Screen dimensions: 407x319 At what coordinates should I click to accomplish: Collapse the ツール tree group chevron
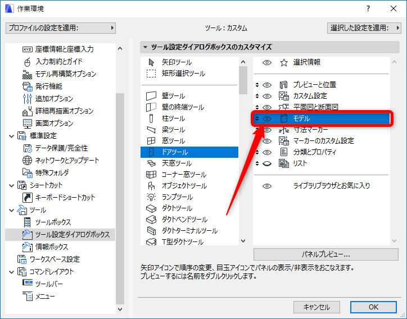tap(11, 210)
